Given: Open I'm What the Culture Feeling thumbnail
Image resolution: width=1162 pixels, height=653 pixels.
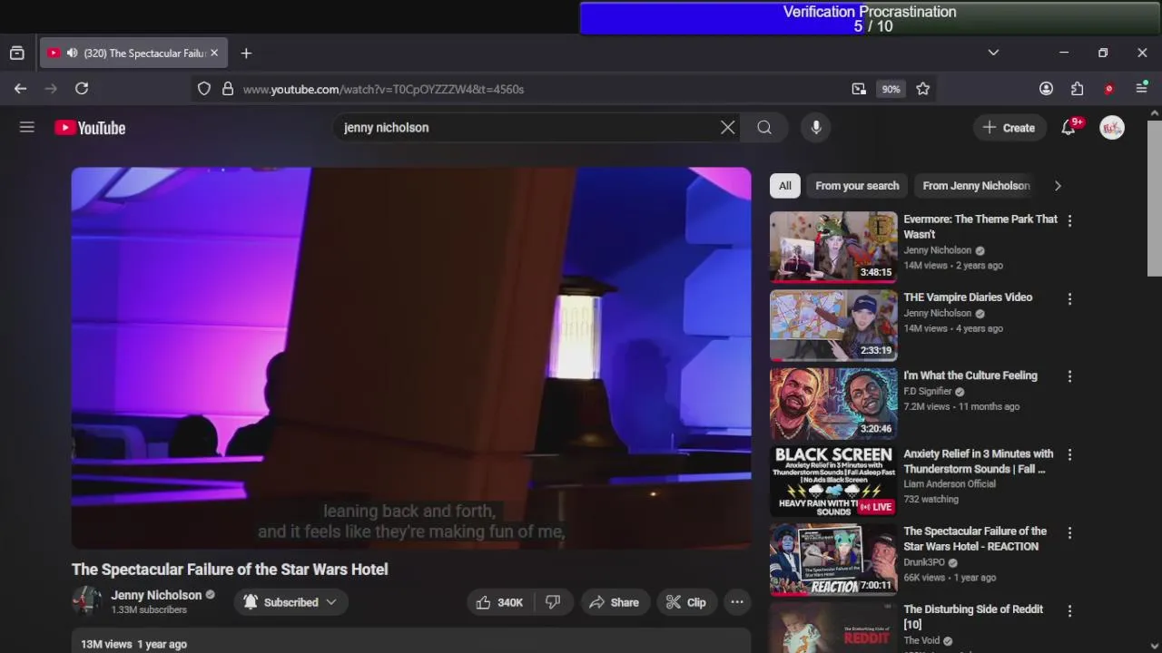Looking at the screenshot, I should coord(833,403).
